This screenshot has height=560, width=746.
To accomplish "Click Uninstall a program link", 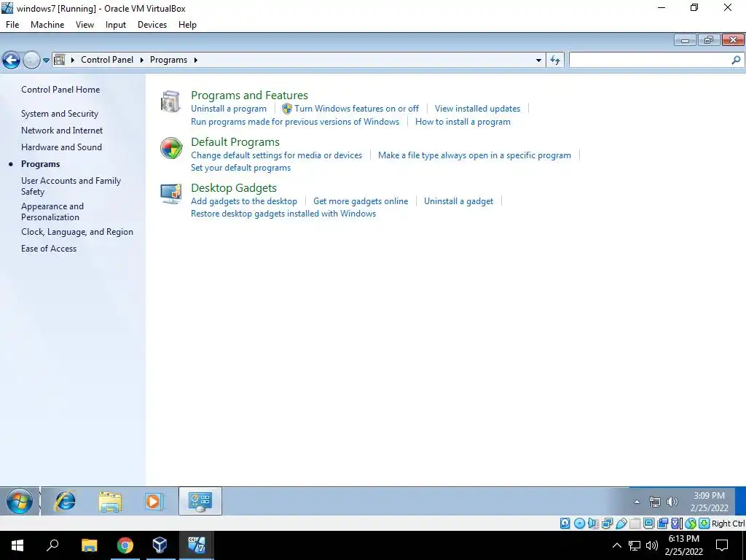I will tap(229, 109).
